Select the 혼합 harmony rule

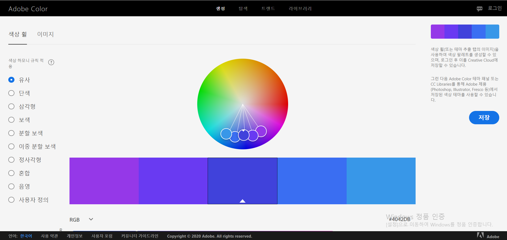19,173
